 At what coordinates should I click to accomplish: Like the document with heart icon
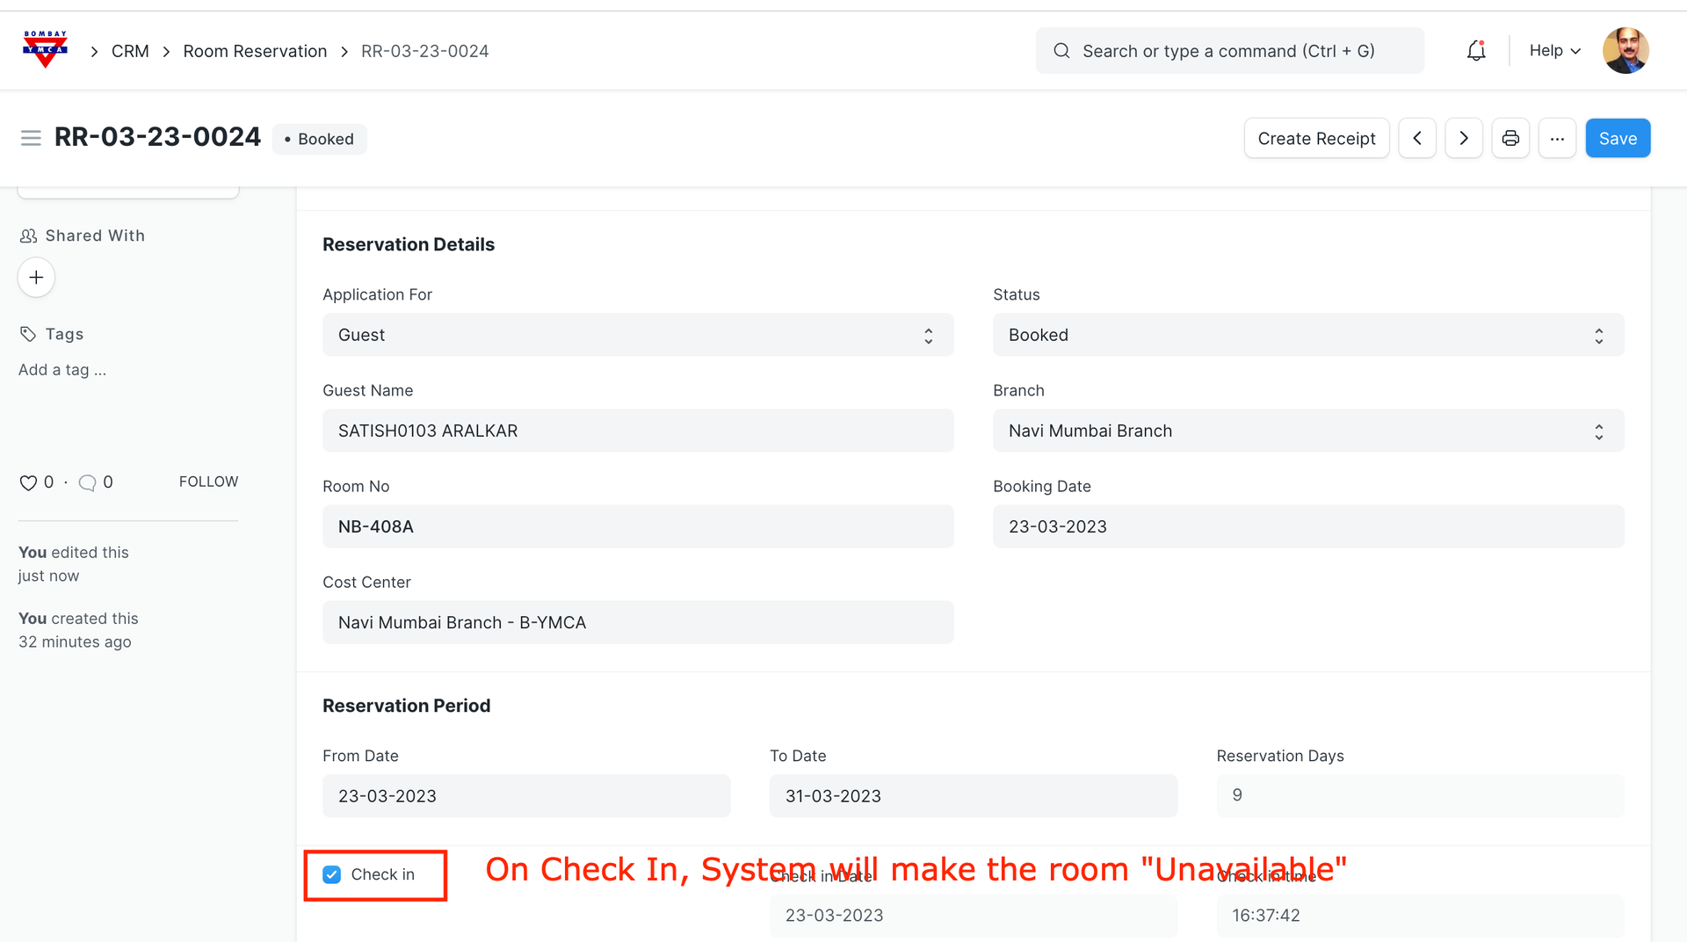pos(28,482)
